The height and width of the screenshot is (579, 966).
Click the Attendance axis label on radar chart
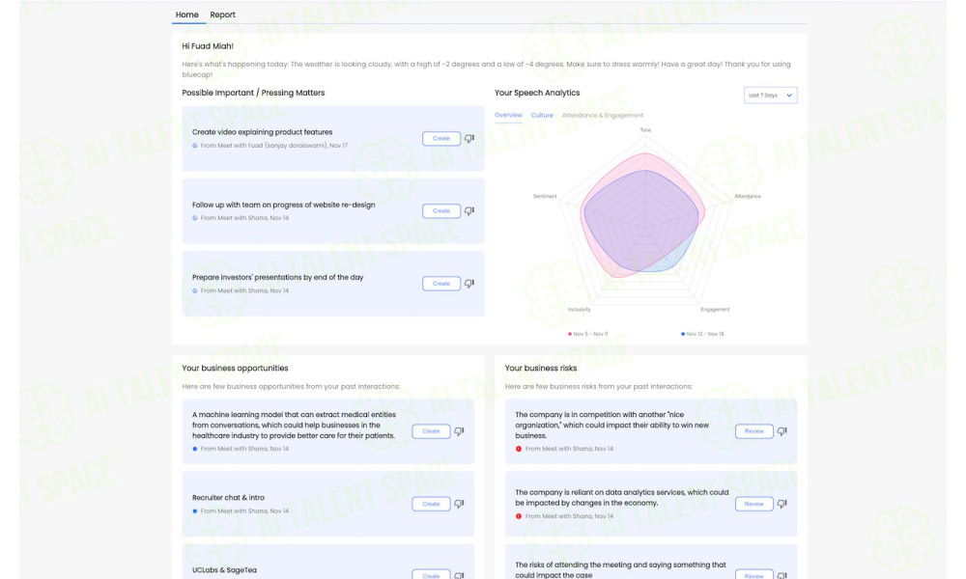pos(748,196)
